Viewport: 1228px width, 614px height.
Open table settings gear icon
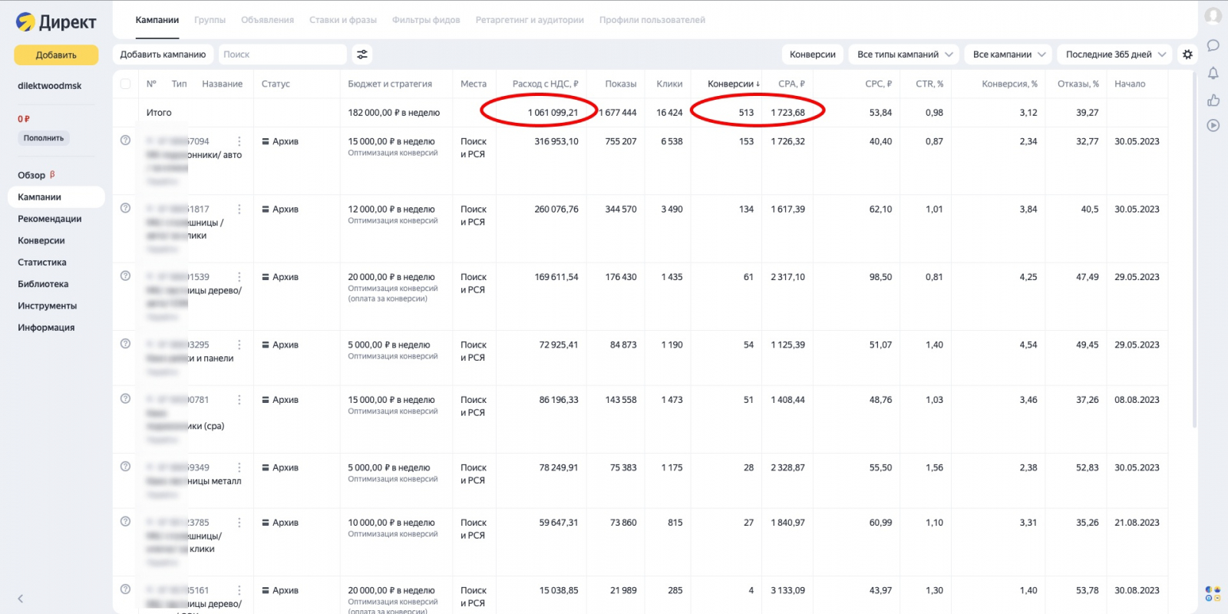(x=1187, y=54)
